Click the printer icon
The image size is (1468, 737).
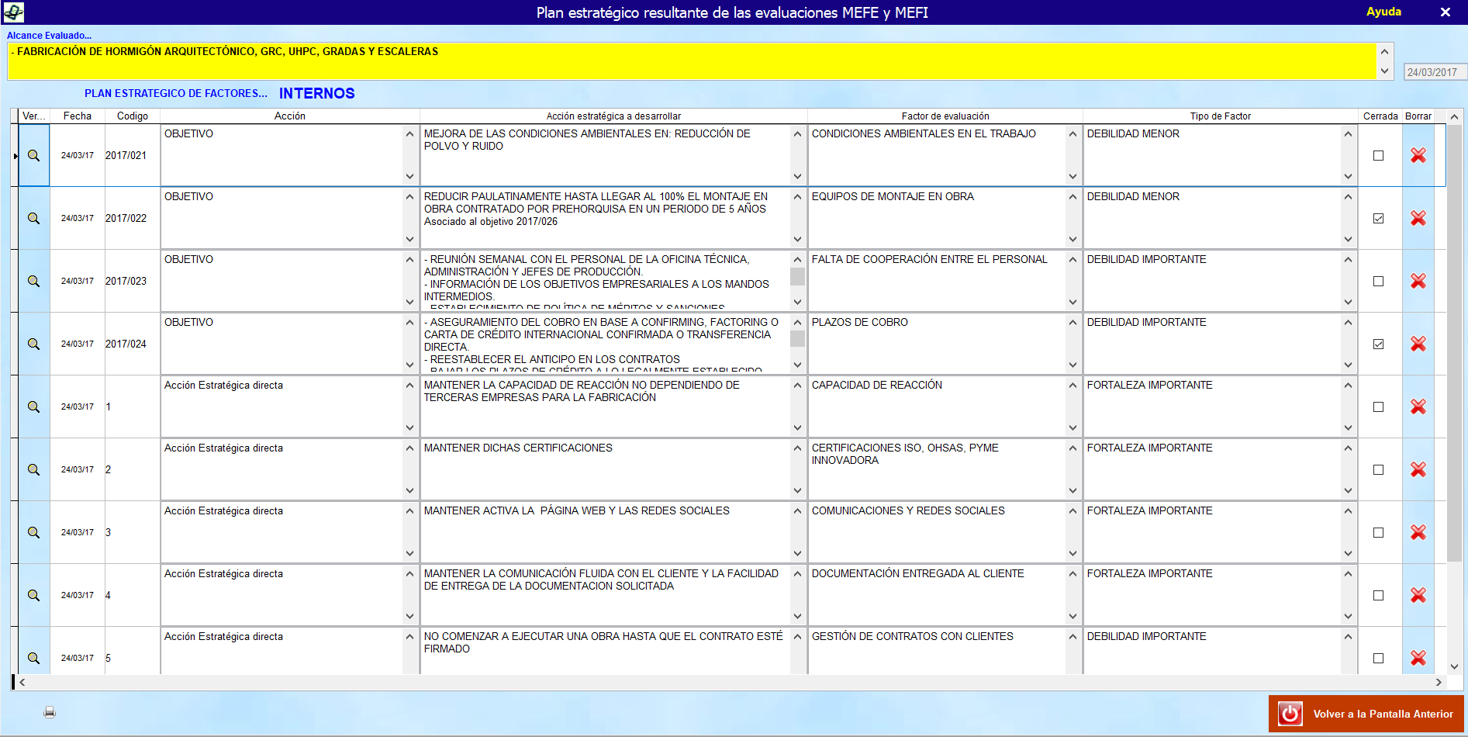click(50, 712)
